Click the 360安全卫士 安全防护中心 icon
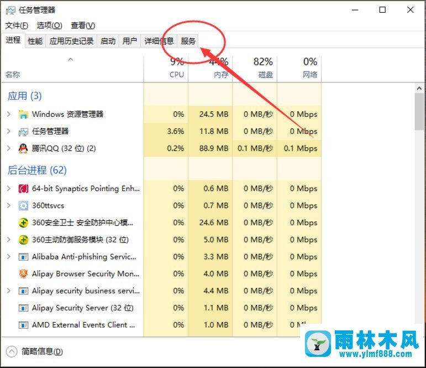Image resolution: width=426 pixels, height=368 pixels. pos(23,223)
